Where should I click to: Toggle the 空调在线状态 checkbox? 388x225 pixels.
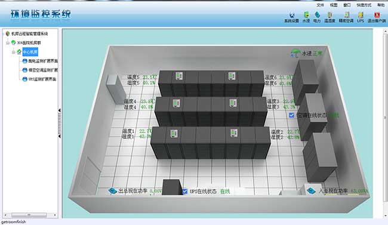point(291,115)
